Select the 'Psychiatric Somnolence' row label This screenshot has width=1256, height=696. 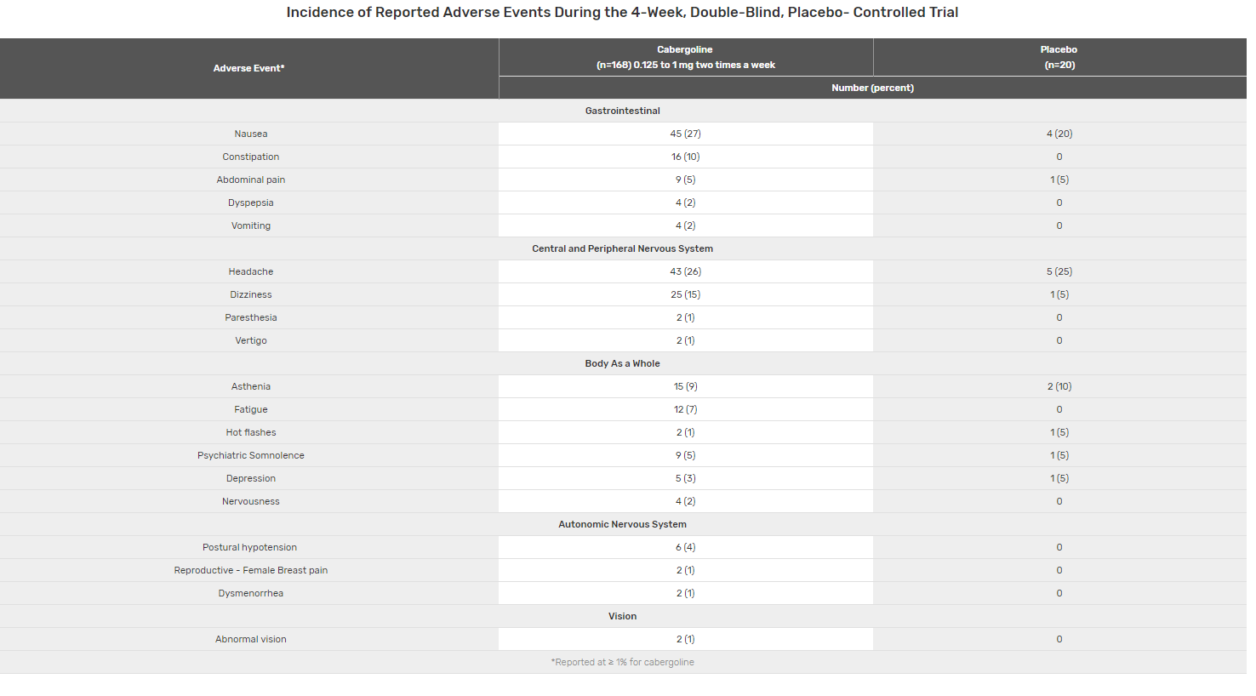point(251,455)
